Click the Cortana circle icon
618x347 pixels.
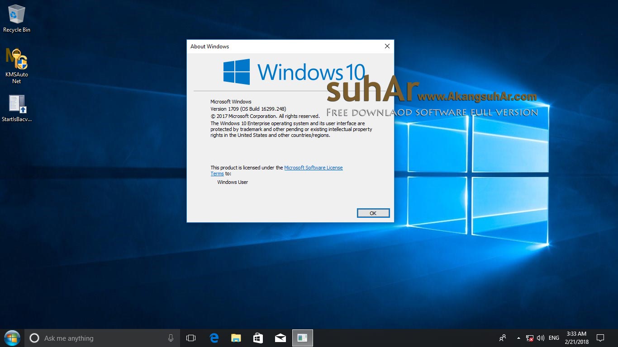click(34, 338)
